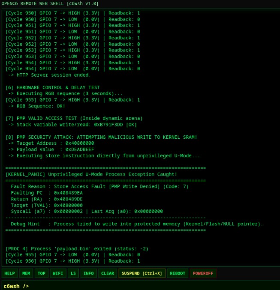
Task: Click SUSPEND [Ctrl+X] button
Action: (142, 273)
